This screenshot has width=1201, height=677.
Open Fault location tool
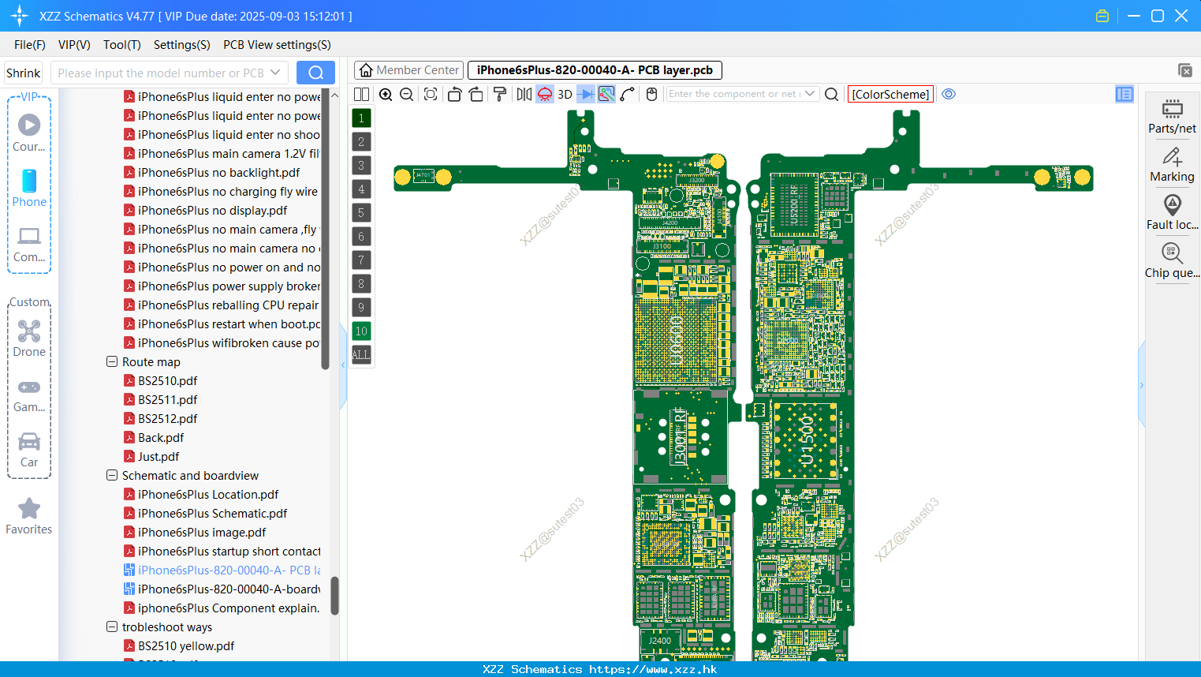1172,213
